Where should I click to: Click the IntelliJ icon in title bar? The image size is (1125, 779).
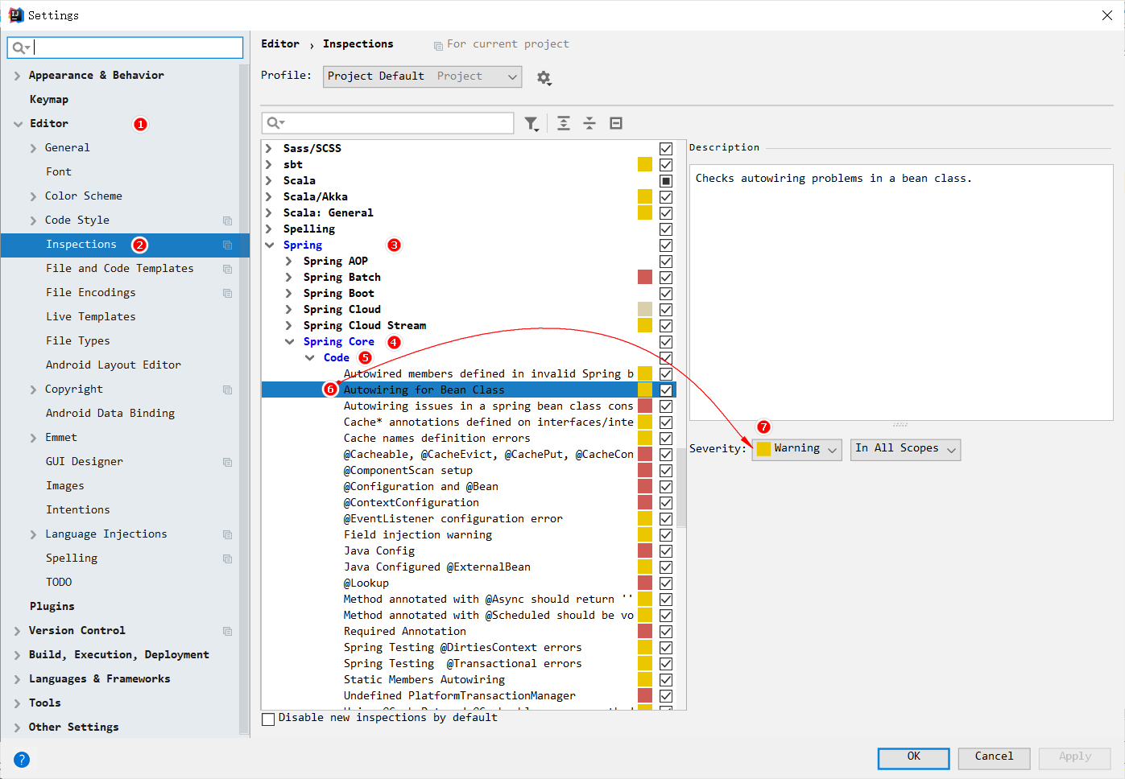(15, 15)
